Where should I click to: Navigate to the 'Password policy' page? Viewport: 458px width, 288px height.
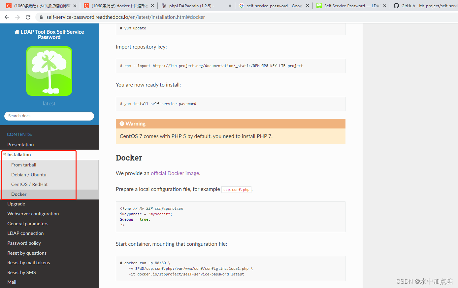point(23,243)
